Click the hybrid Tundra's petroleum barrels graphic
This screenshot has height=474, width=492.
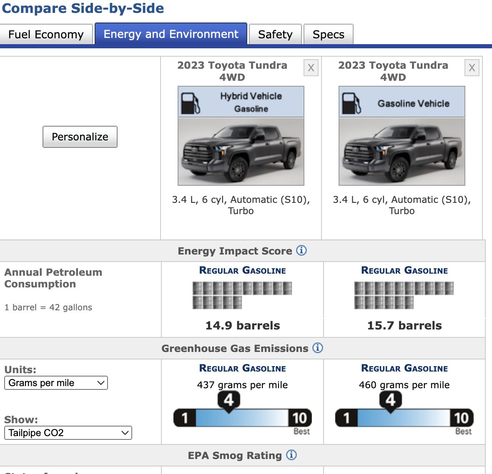pyautogui.click(x=242, y=295)
